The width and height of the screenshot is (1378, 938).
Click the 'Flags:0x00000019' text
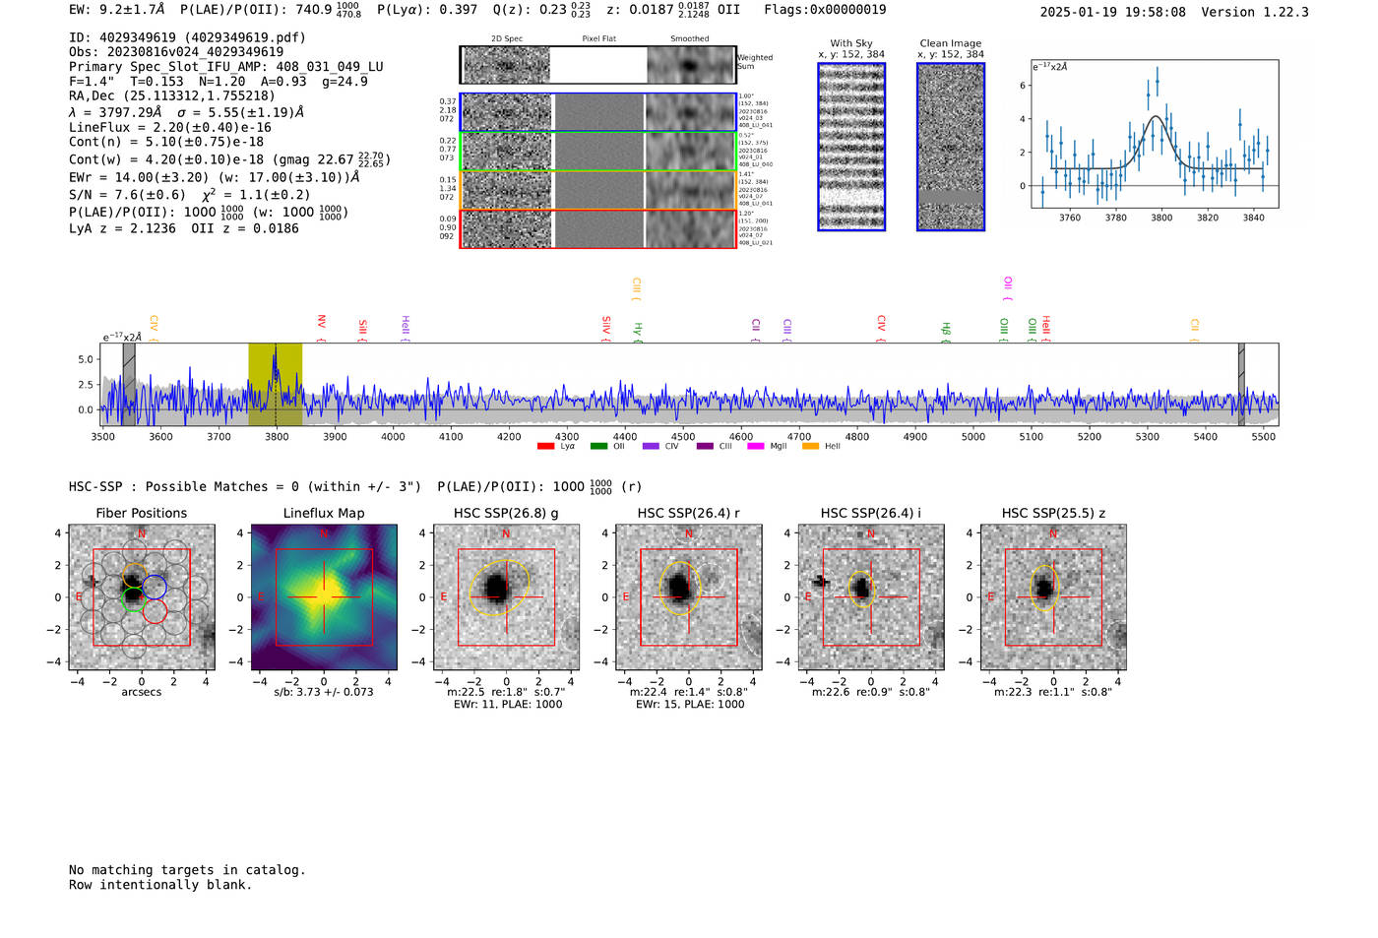pyautogui.click(x=825, y=10)
